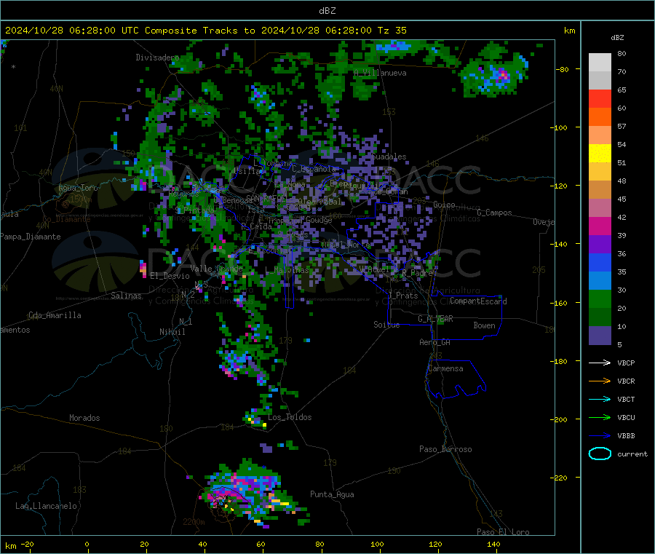Click the Paso_El_Loro place label
This screenshot has width=655, height=554.
503,532
